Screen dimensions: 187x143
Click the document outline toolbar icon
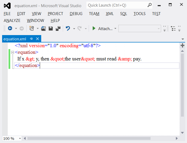coord(173,28)
